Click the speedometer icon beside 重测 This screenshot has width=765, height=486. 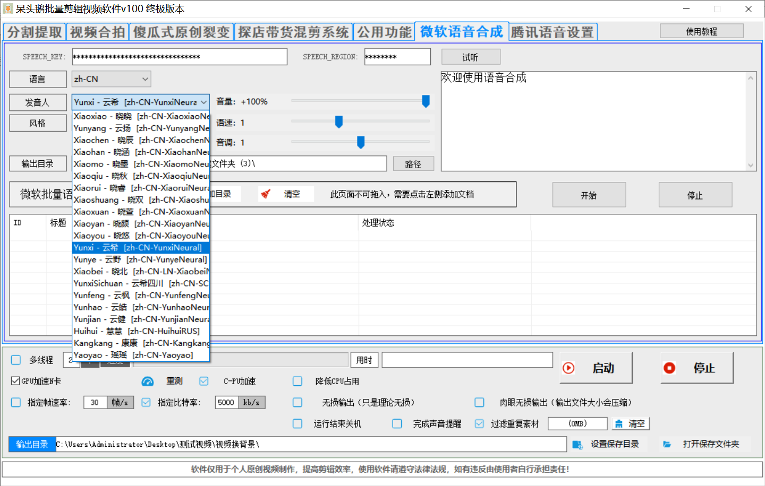(x=148, y=381)
